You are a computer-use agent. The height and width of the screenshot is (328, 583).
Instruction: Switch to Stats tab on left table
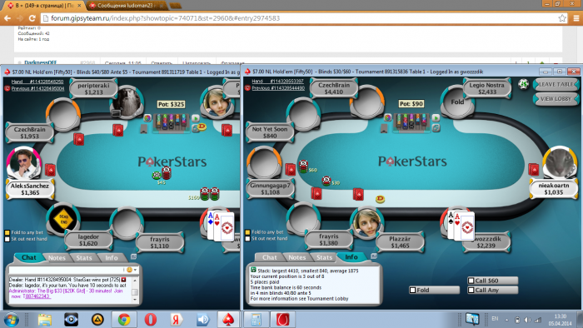(84, 258)
